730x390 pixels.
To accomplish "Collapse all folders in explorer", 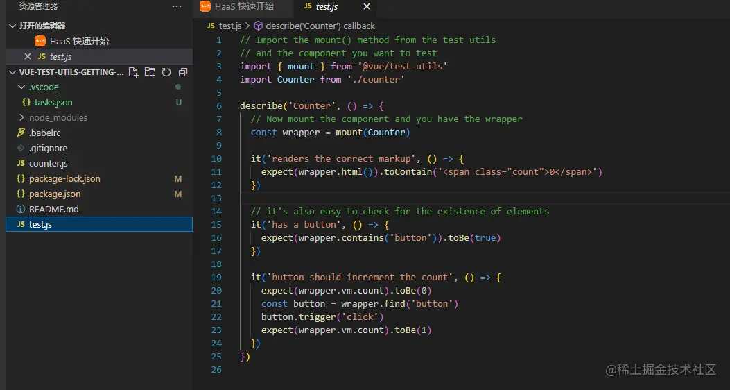I will [x=183, y=71].
